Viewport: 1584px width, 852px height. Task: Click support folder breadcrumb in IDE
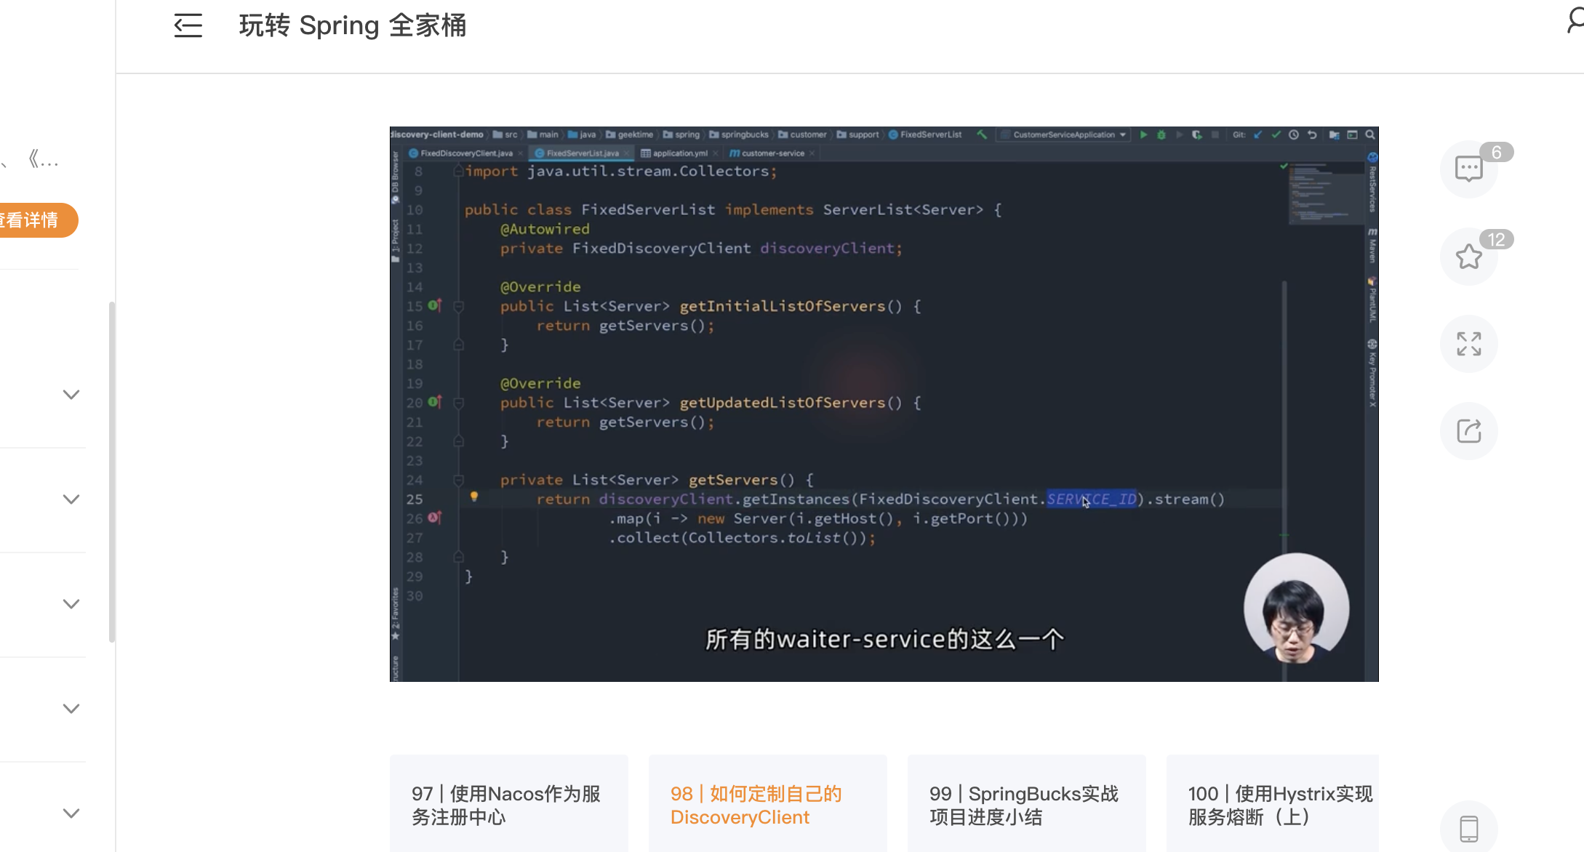click(x=858, y=134)
